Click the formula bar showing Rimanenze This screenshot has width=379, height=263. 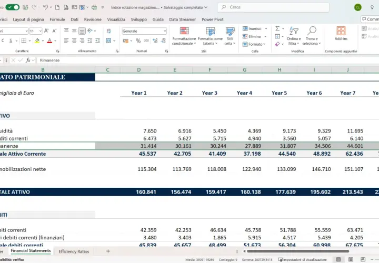click(x=208, y=60)
